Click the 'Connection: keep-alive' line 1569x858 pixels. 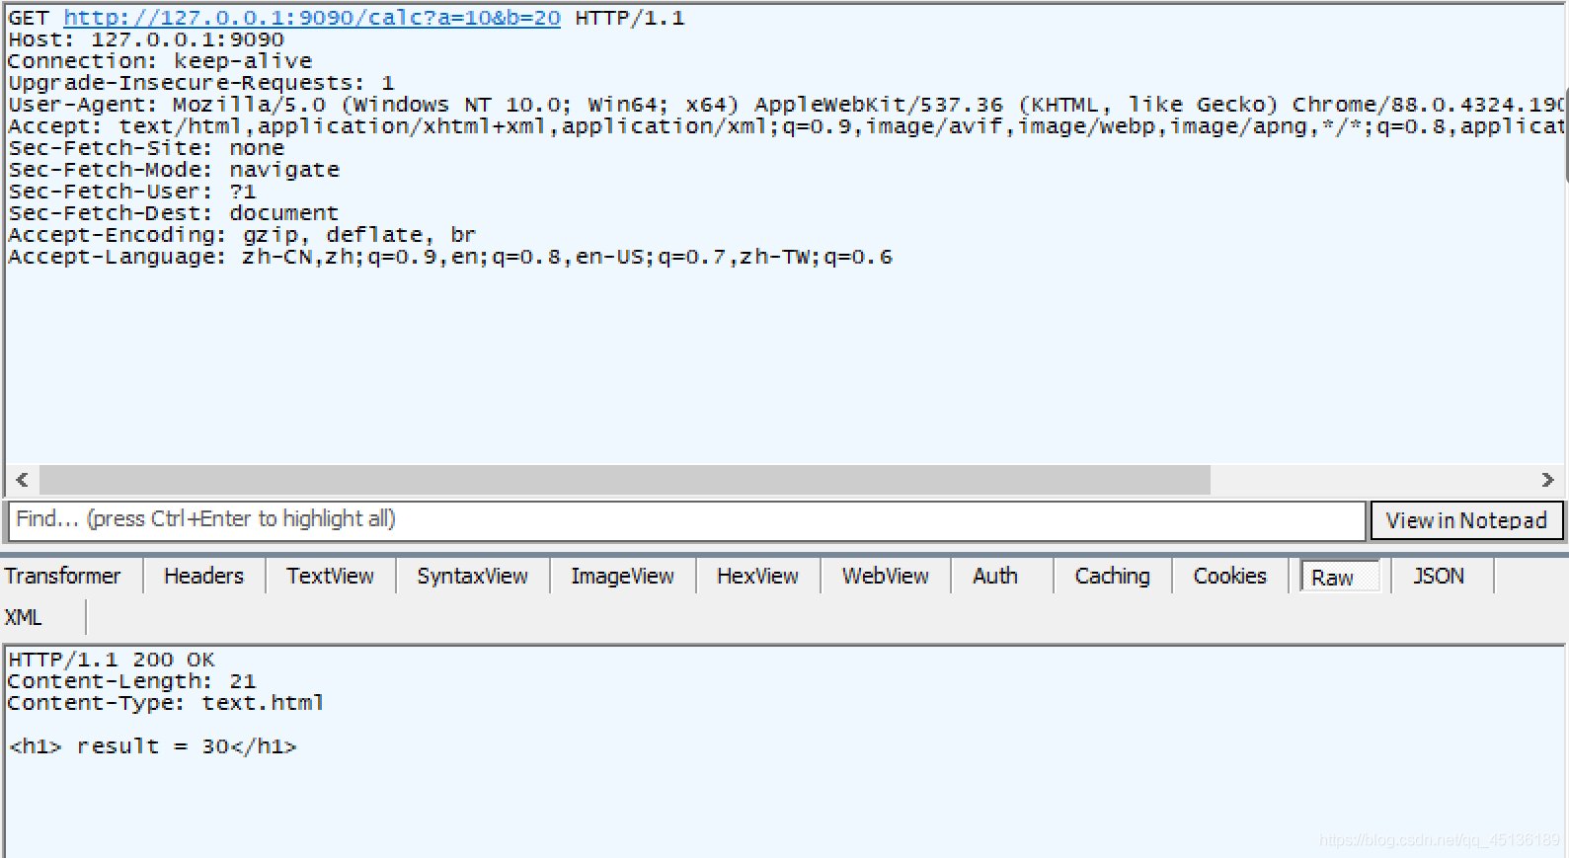tap(160, 61)
